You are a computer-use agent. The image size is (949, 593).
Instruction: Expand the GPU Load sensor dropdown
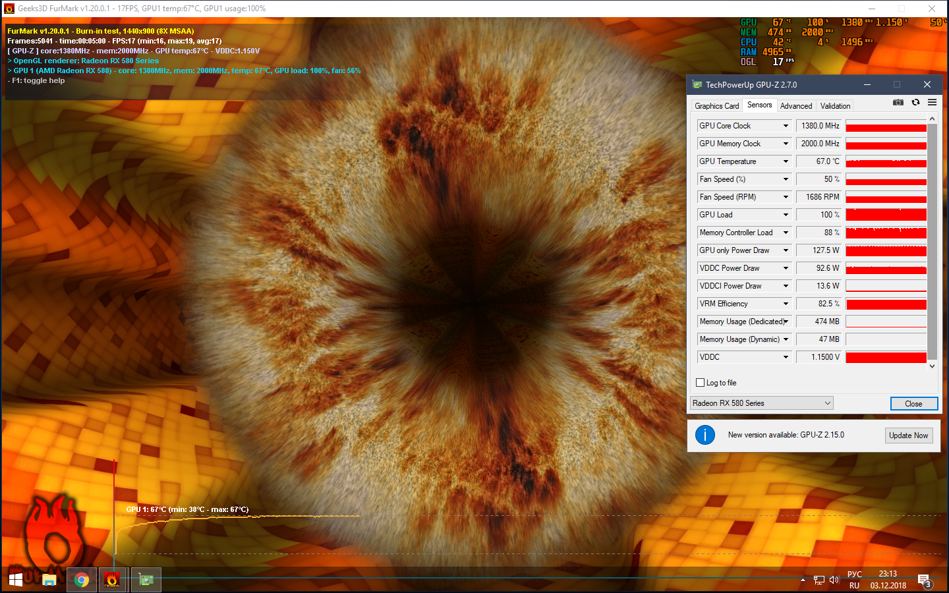[786, 215]
